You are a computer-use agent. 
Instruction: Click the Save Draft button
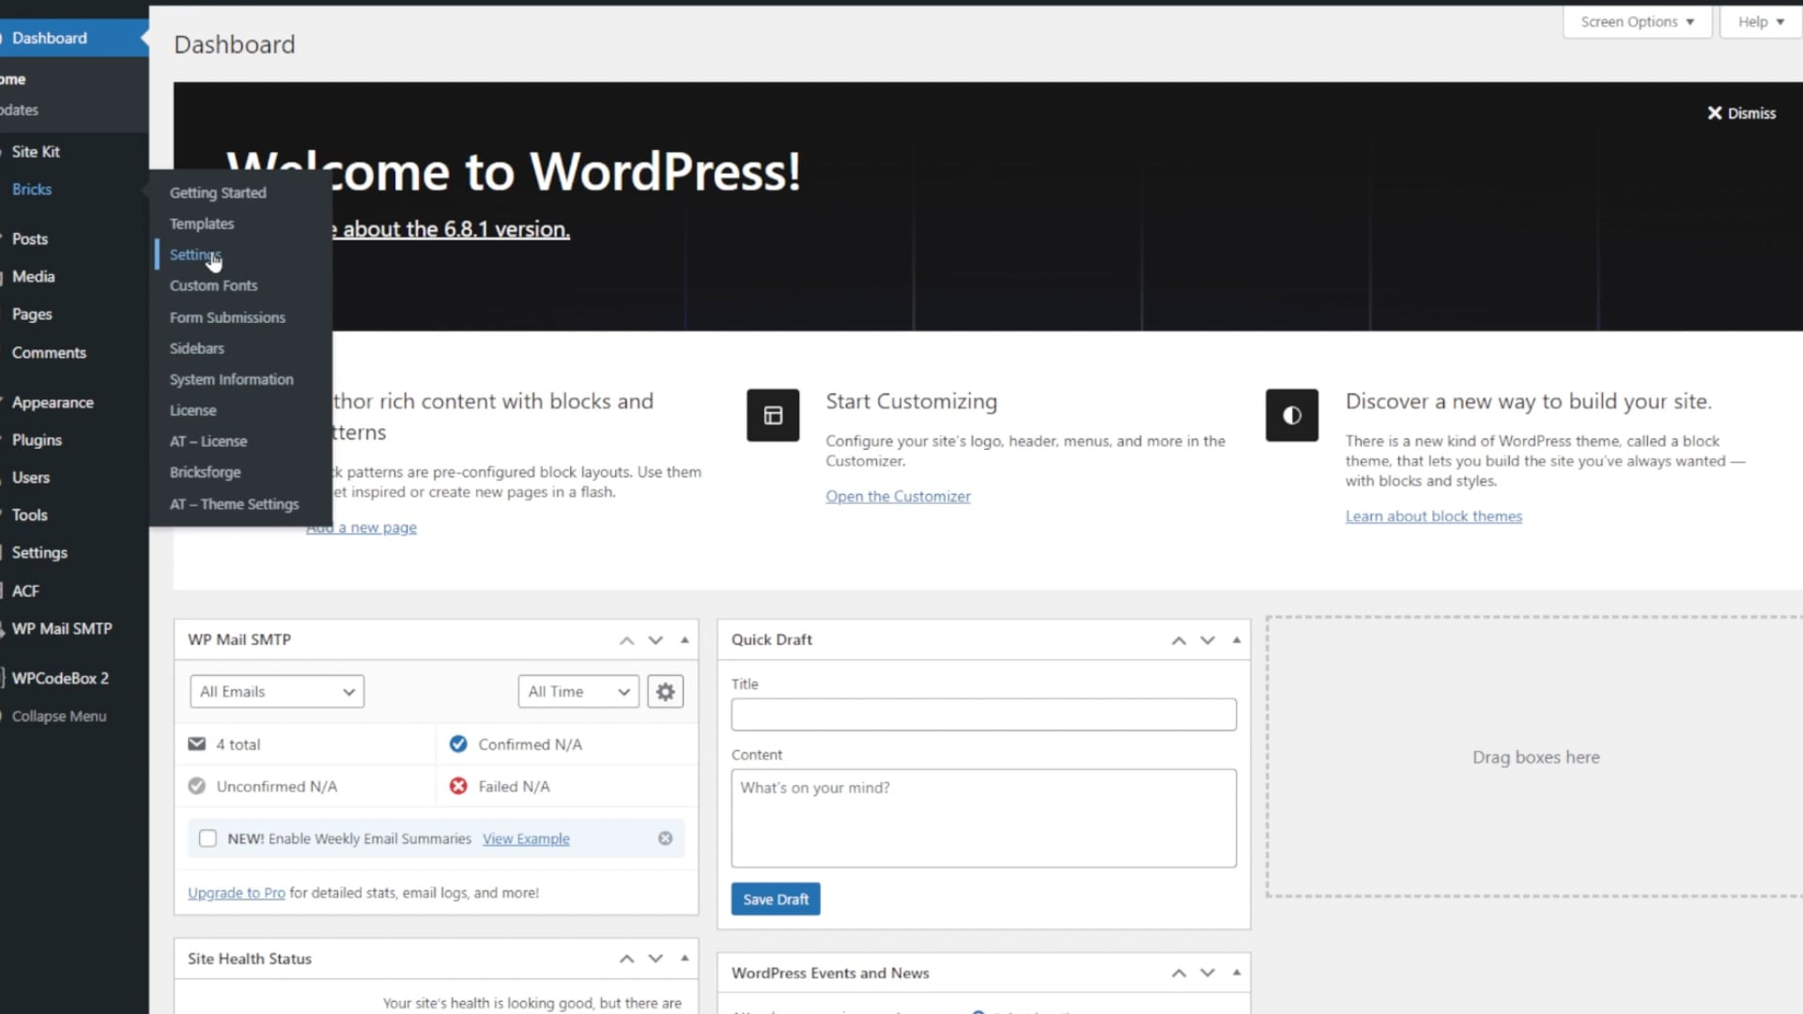pyautogui.click(x=775, y=899)
